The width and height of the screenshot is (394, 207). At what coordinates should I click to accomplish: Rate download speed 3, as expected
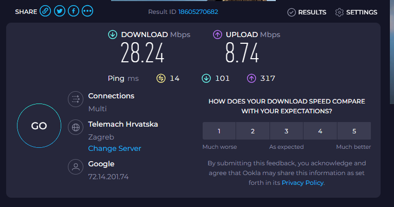click(x=286, y=131)
